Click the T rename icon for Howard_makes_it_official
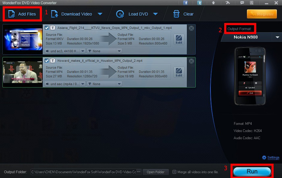The height and width of the screenshot is (178, 282). 52,60
